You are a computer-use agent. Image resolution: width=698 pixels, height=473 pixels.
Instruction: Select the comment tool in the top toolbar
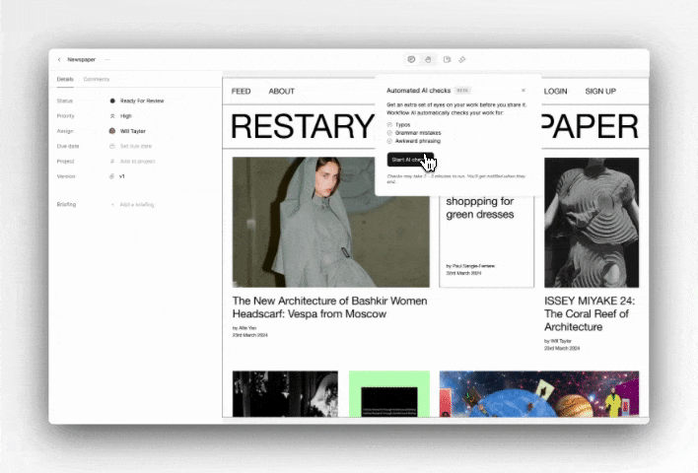click(x=411, y=60)
